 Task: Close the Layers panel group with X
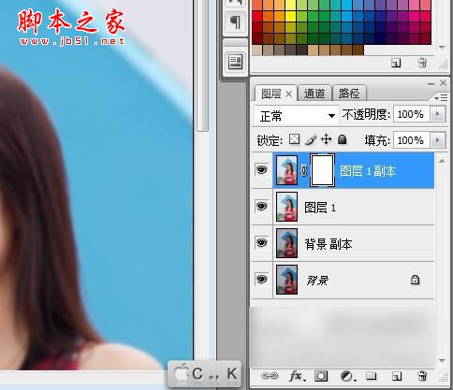[x=443, y=82]
